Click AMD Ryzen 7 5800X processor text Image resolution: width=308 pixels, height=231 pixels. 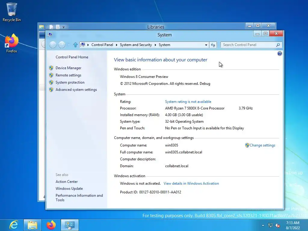tap(195, 108)
